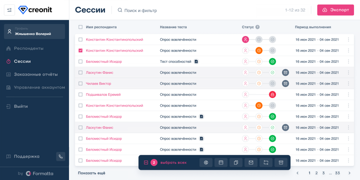Open Респонденты in the sidebar
Image resolution: width=360 pixels, height=180 pixels.
click(28, 48)
